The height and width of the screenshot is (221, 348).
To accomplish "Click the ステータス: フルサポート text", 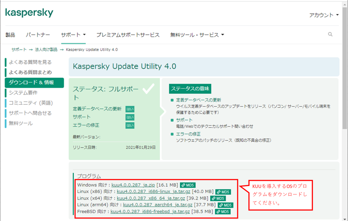I will 106,93.
